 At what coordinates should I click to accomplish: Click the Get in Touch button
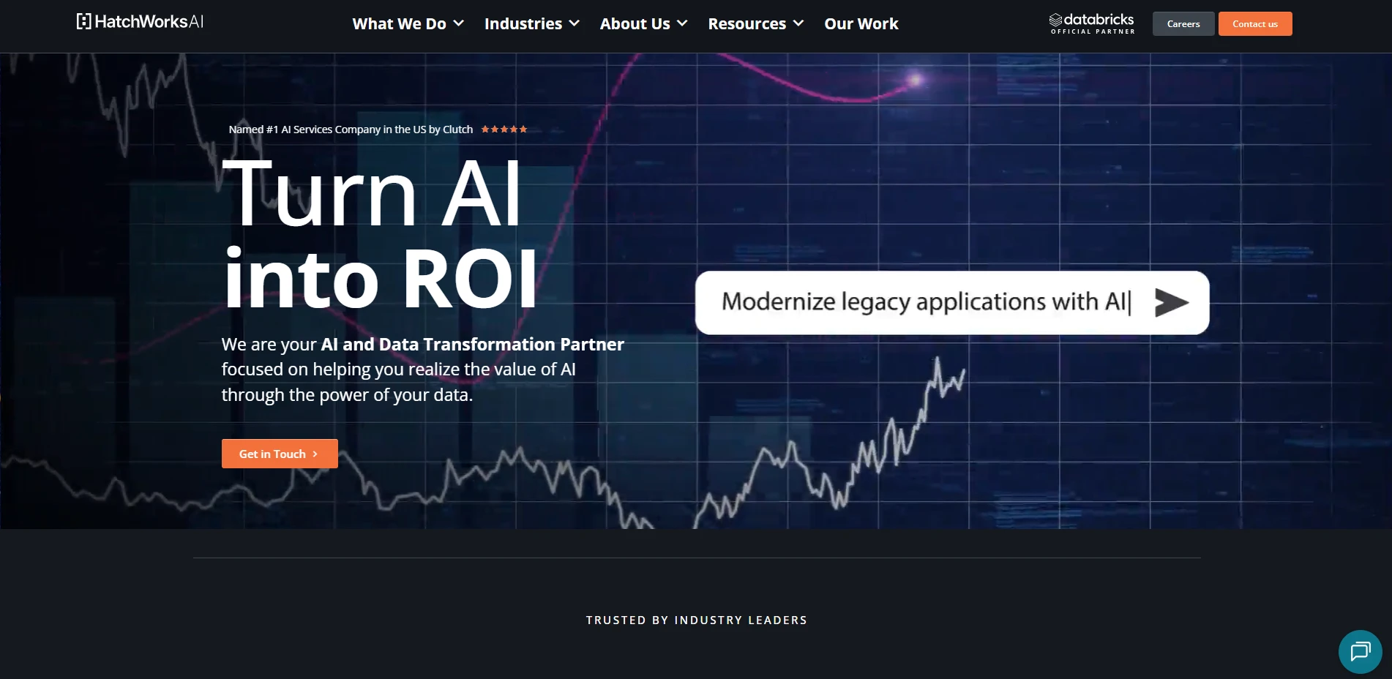272,454
